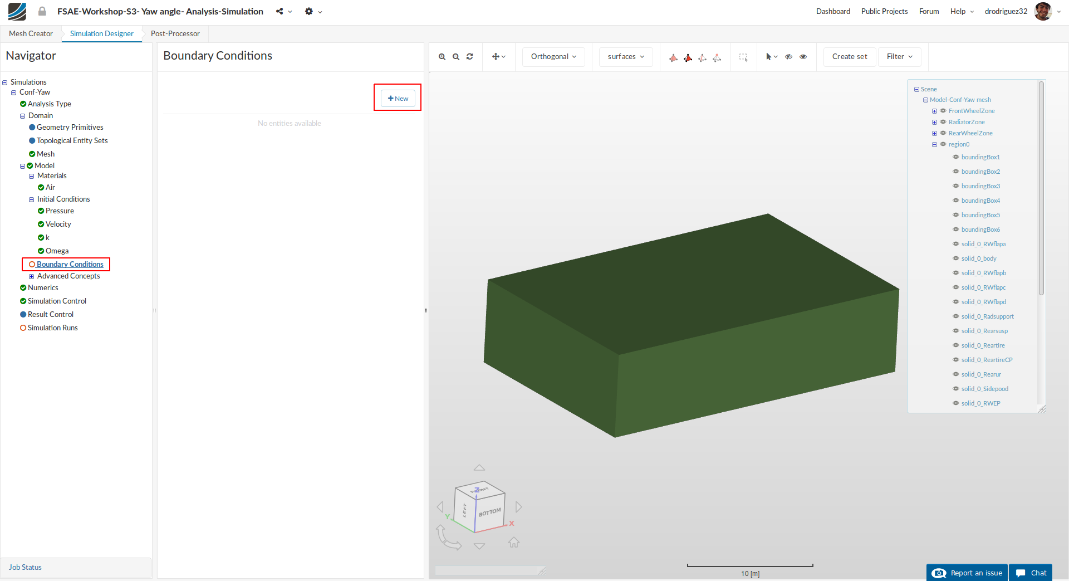Toggle visibility of boundingBox1
Viewport: 1069px width, 581px height.
(x=955, y=157)
